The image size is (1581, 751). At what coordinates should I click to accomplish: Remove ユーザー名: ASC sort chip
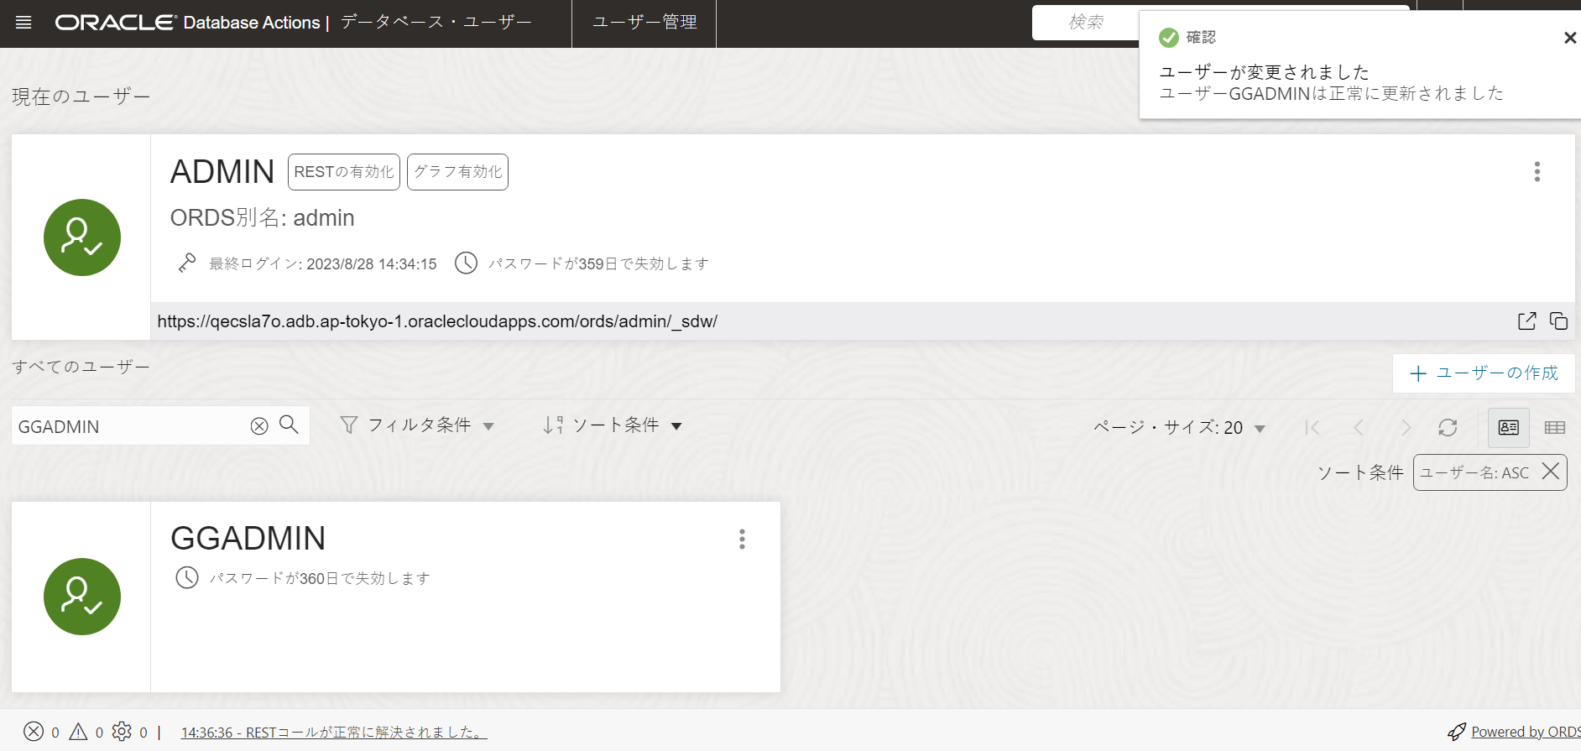1551,472
